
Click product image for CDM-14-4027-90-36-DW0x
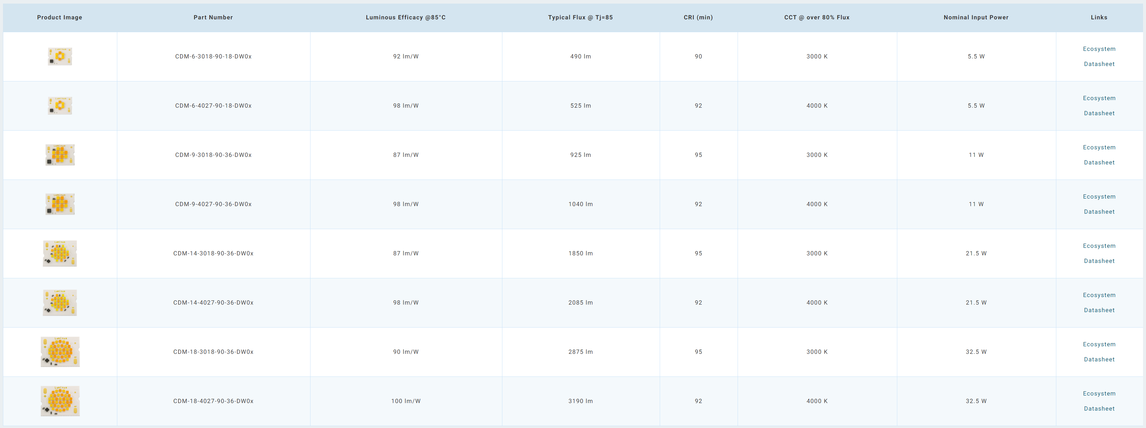59,303
